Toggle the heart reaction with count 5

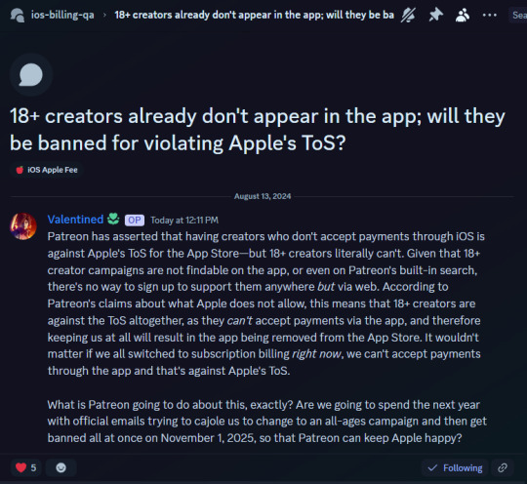[26, 467]
